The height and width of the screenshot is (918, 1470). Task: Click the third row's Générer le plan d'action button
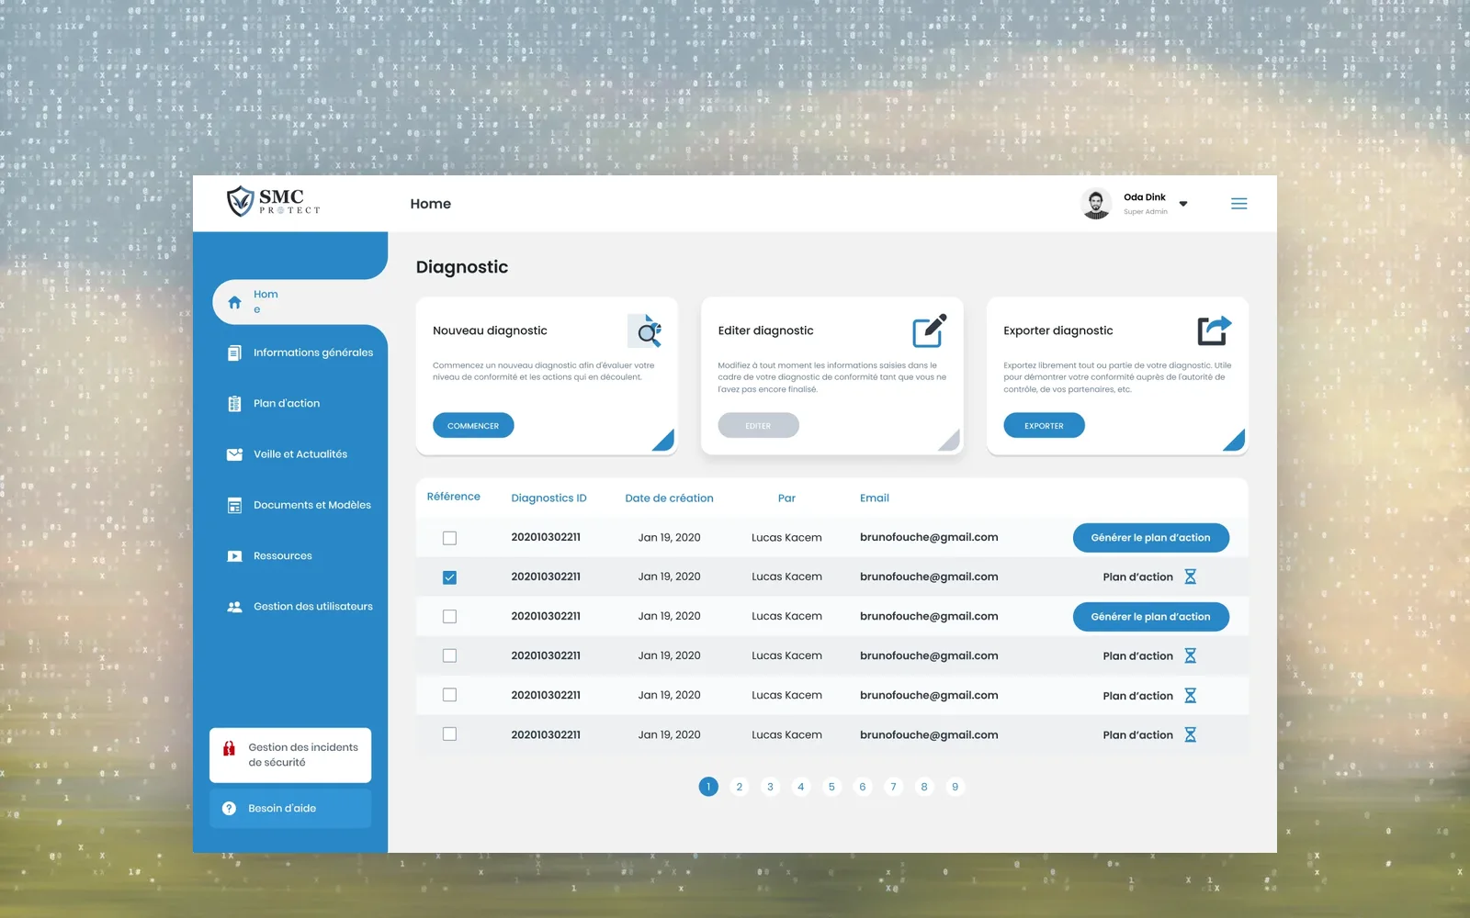tap(1151, 617)
